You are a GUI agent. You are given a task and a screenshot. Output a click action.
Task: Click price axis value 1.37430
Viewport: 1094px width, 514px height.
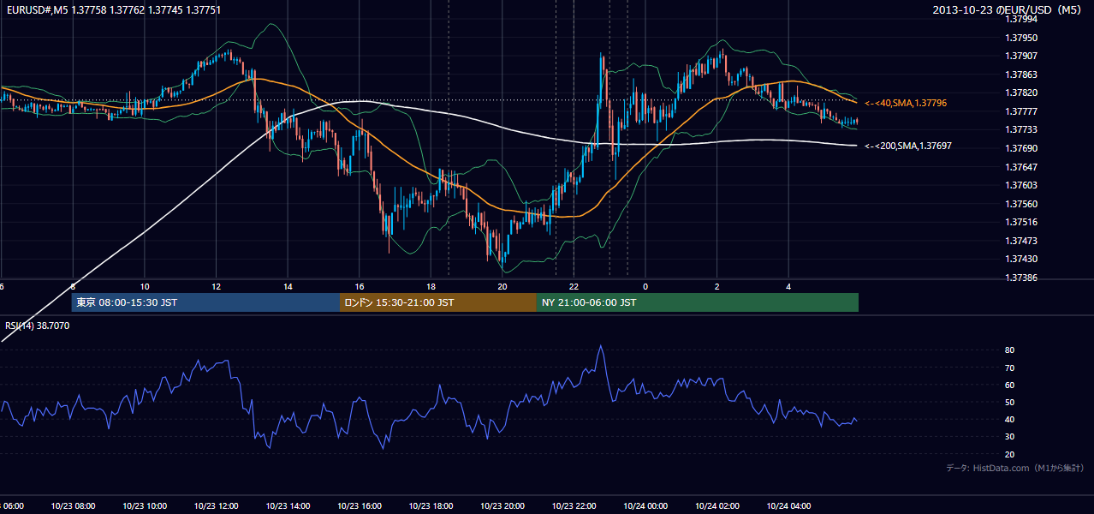1021,259
